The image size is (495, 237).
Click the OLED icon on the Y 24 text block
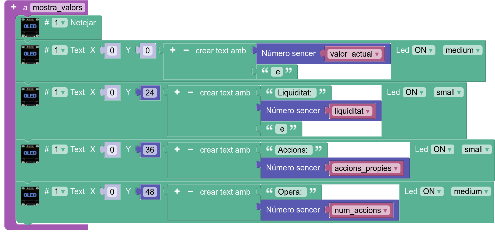pyautogui.click(x=30, y=97)
